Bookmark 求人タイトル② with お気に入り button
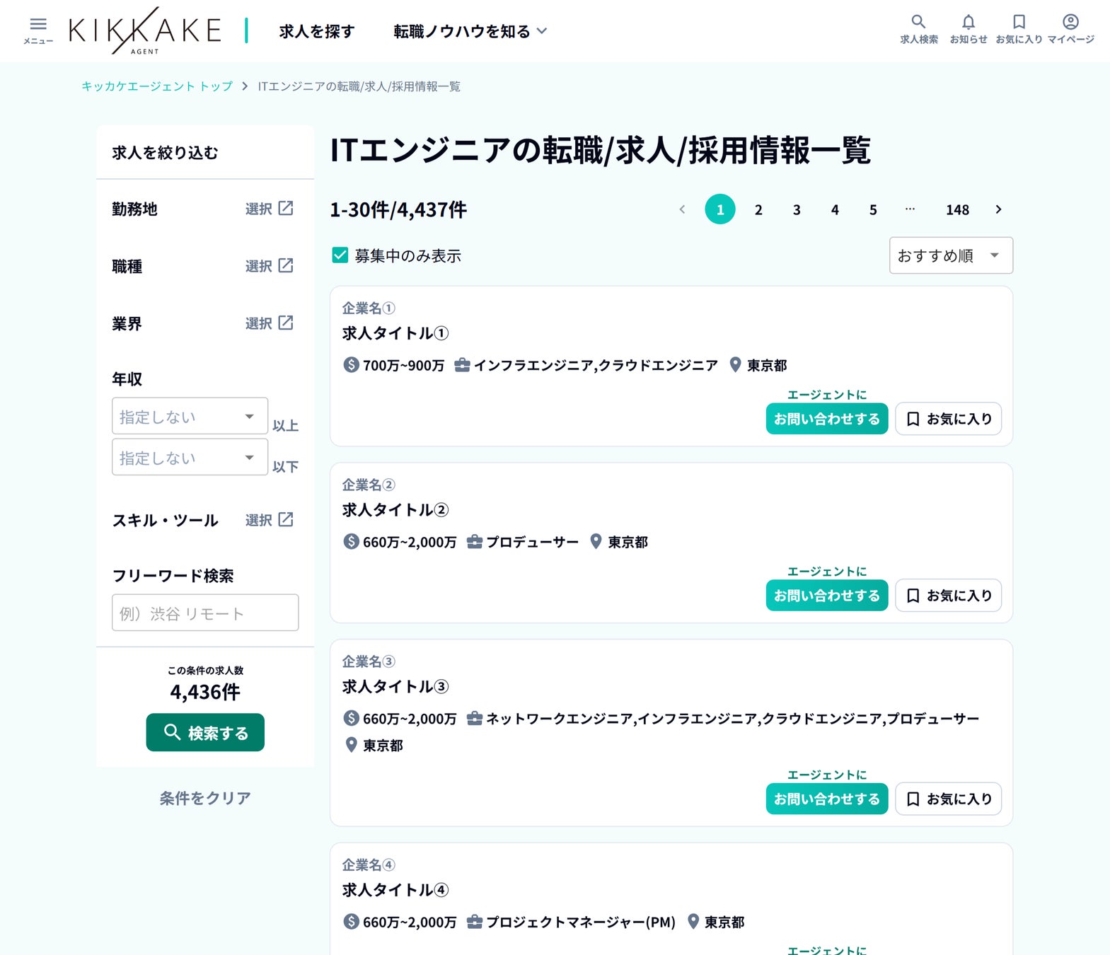1110x955 pixels. pos(948,596)
